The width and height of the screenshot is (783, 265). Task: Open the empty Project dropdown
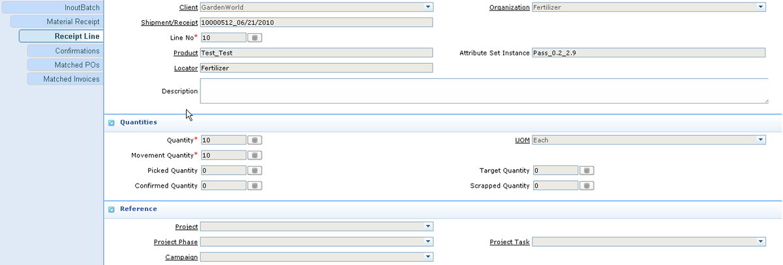click(316, 227)
